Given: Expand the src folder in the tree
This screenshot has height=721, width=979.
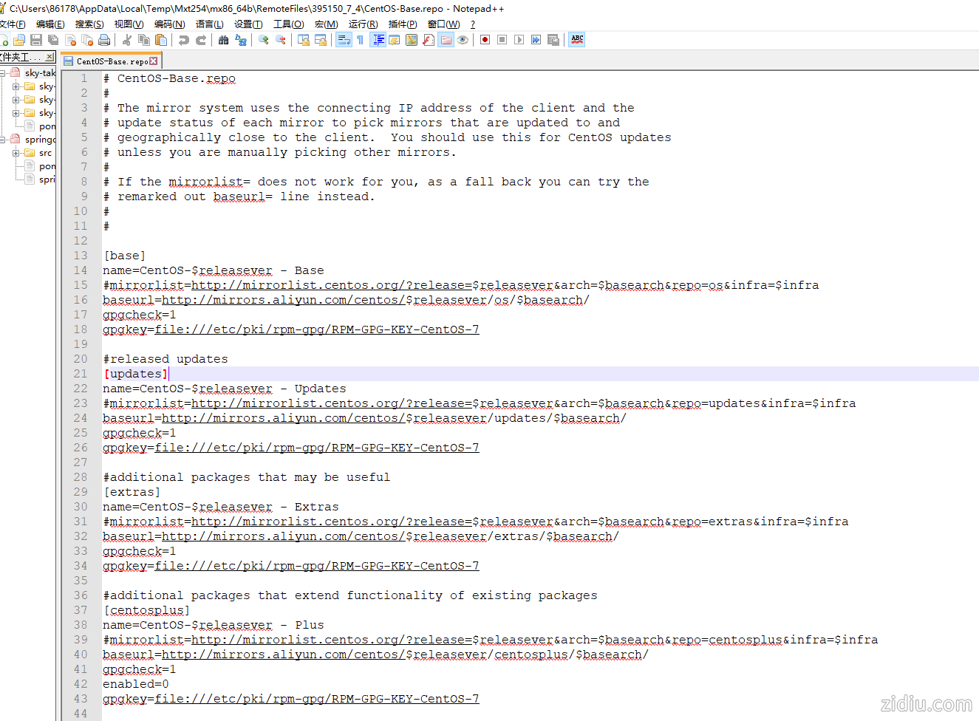Looking at the screenshot, I should coord(16,153).
